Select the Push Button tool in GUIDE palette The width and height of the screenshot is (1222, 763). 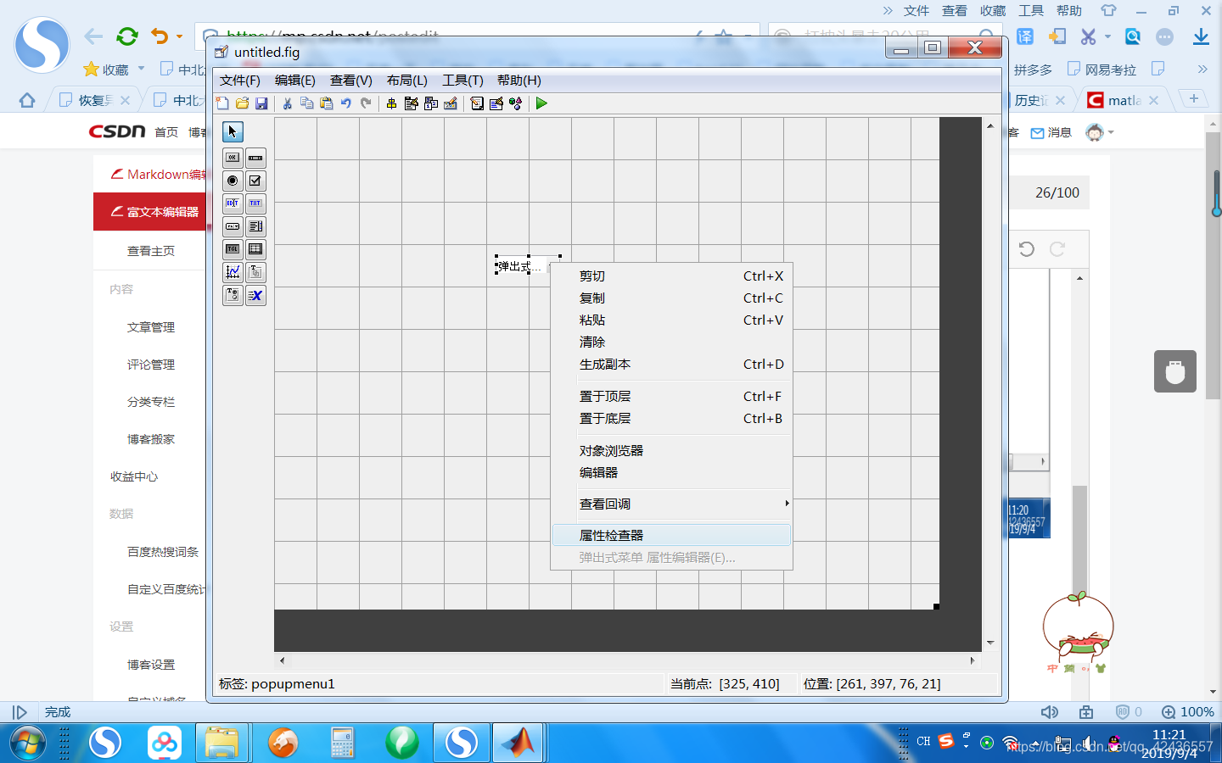pos(232,158)
